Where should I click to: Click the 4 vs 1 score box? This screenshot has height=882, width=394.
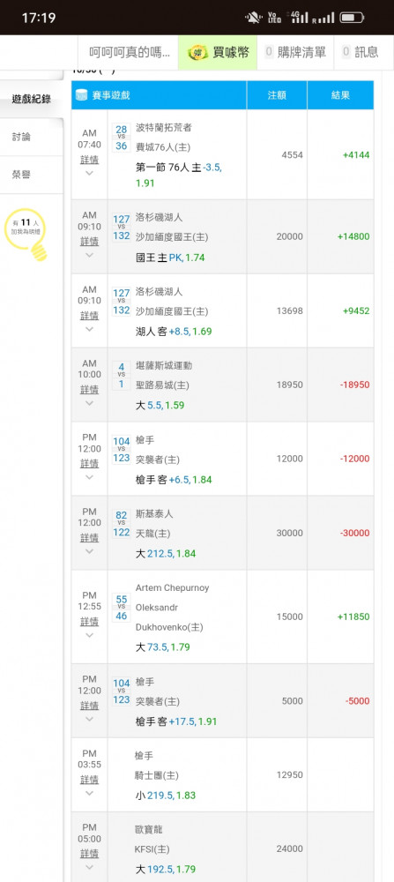coord(122,377)
